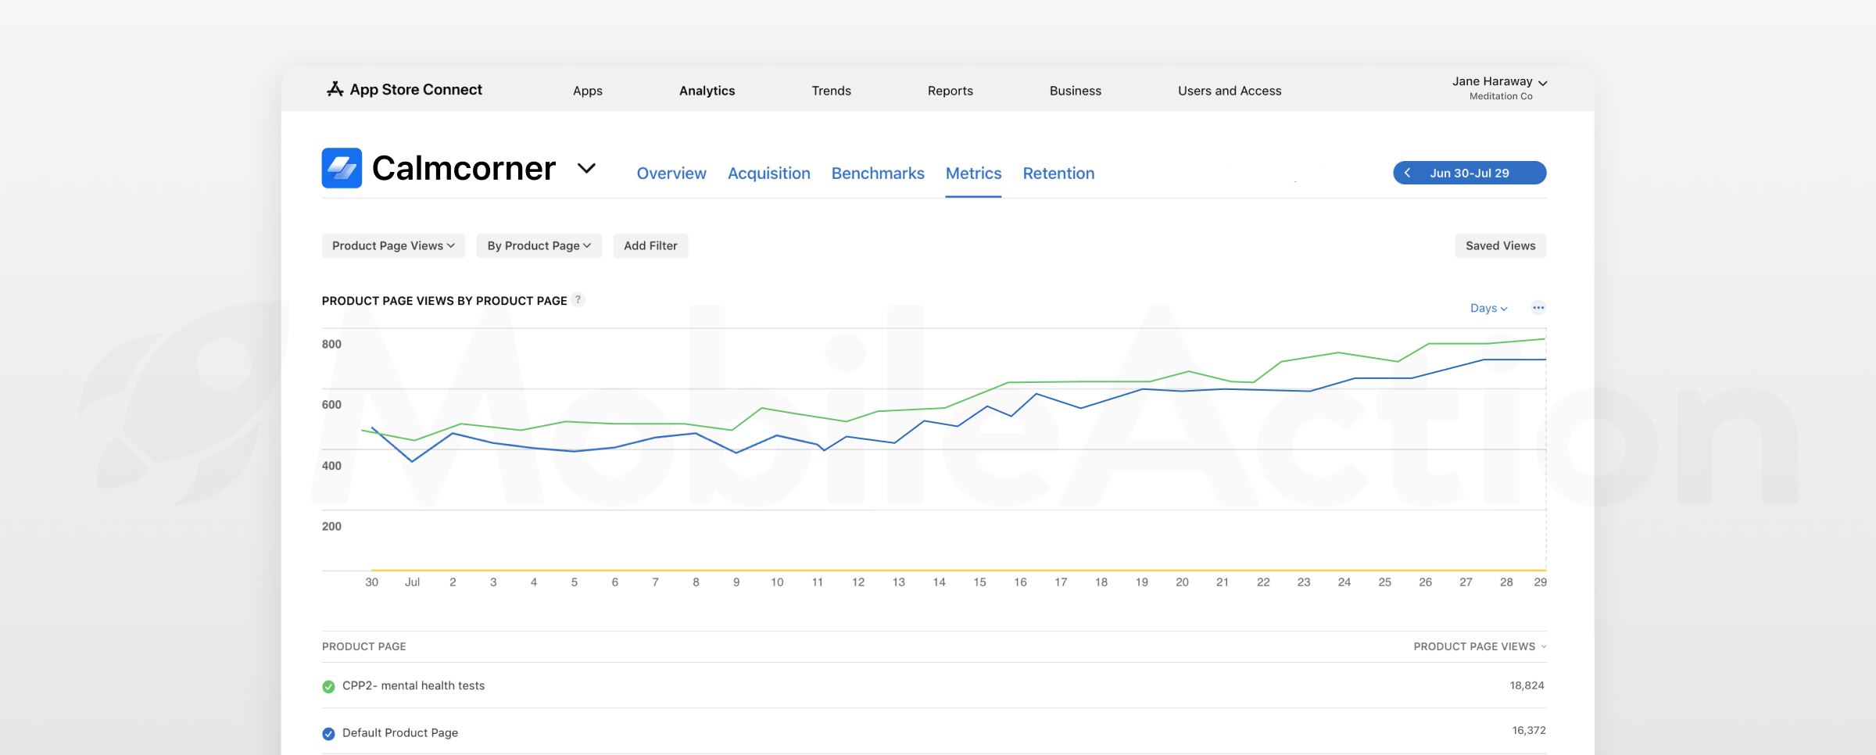Viewport: 1876px width, 755px height.
Task: Select the Jun 30-Jul 29 date range
Action: [1470, 173]
